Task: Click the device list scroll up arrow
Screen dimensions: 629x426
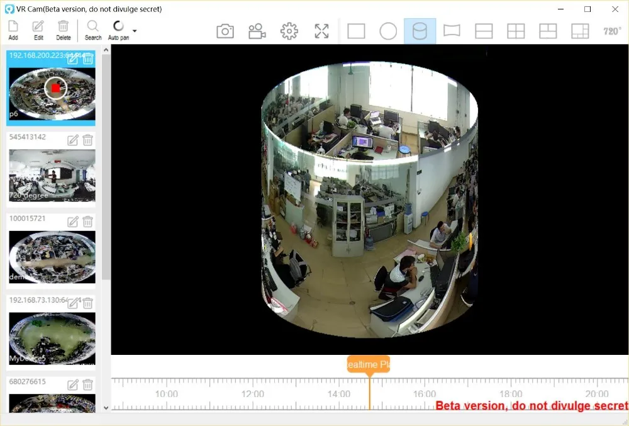Action: click(106, 50)
